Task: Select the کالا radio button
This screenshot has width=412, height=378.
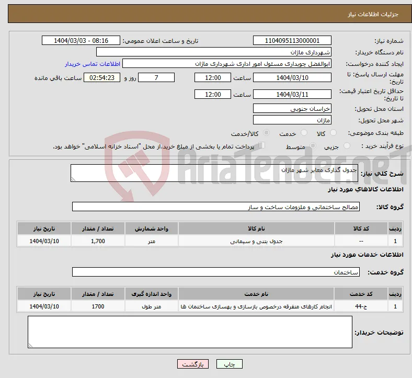Action: pos(333,133)
